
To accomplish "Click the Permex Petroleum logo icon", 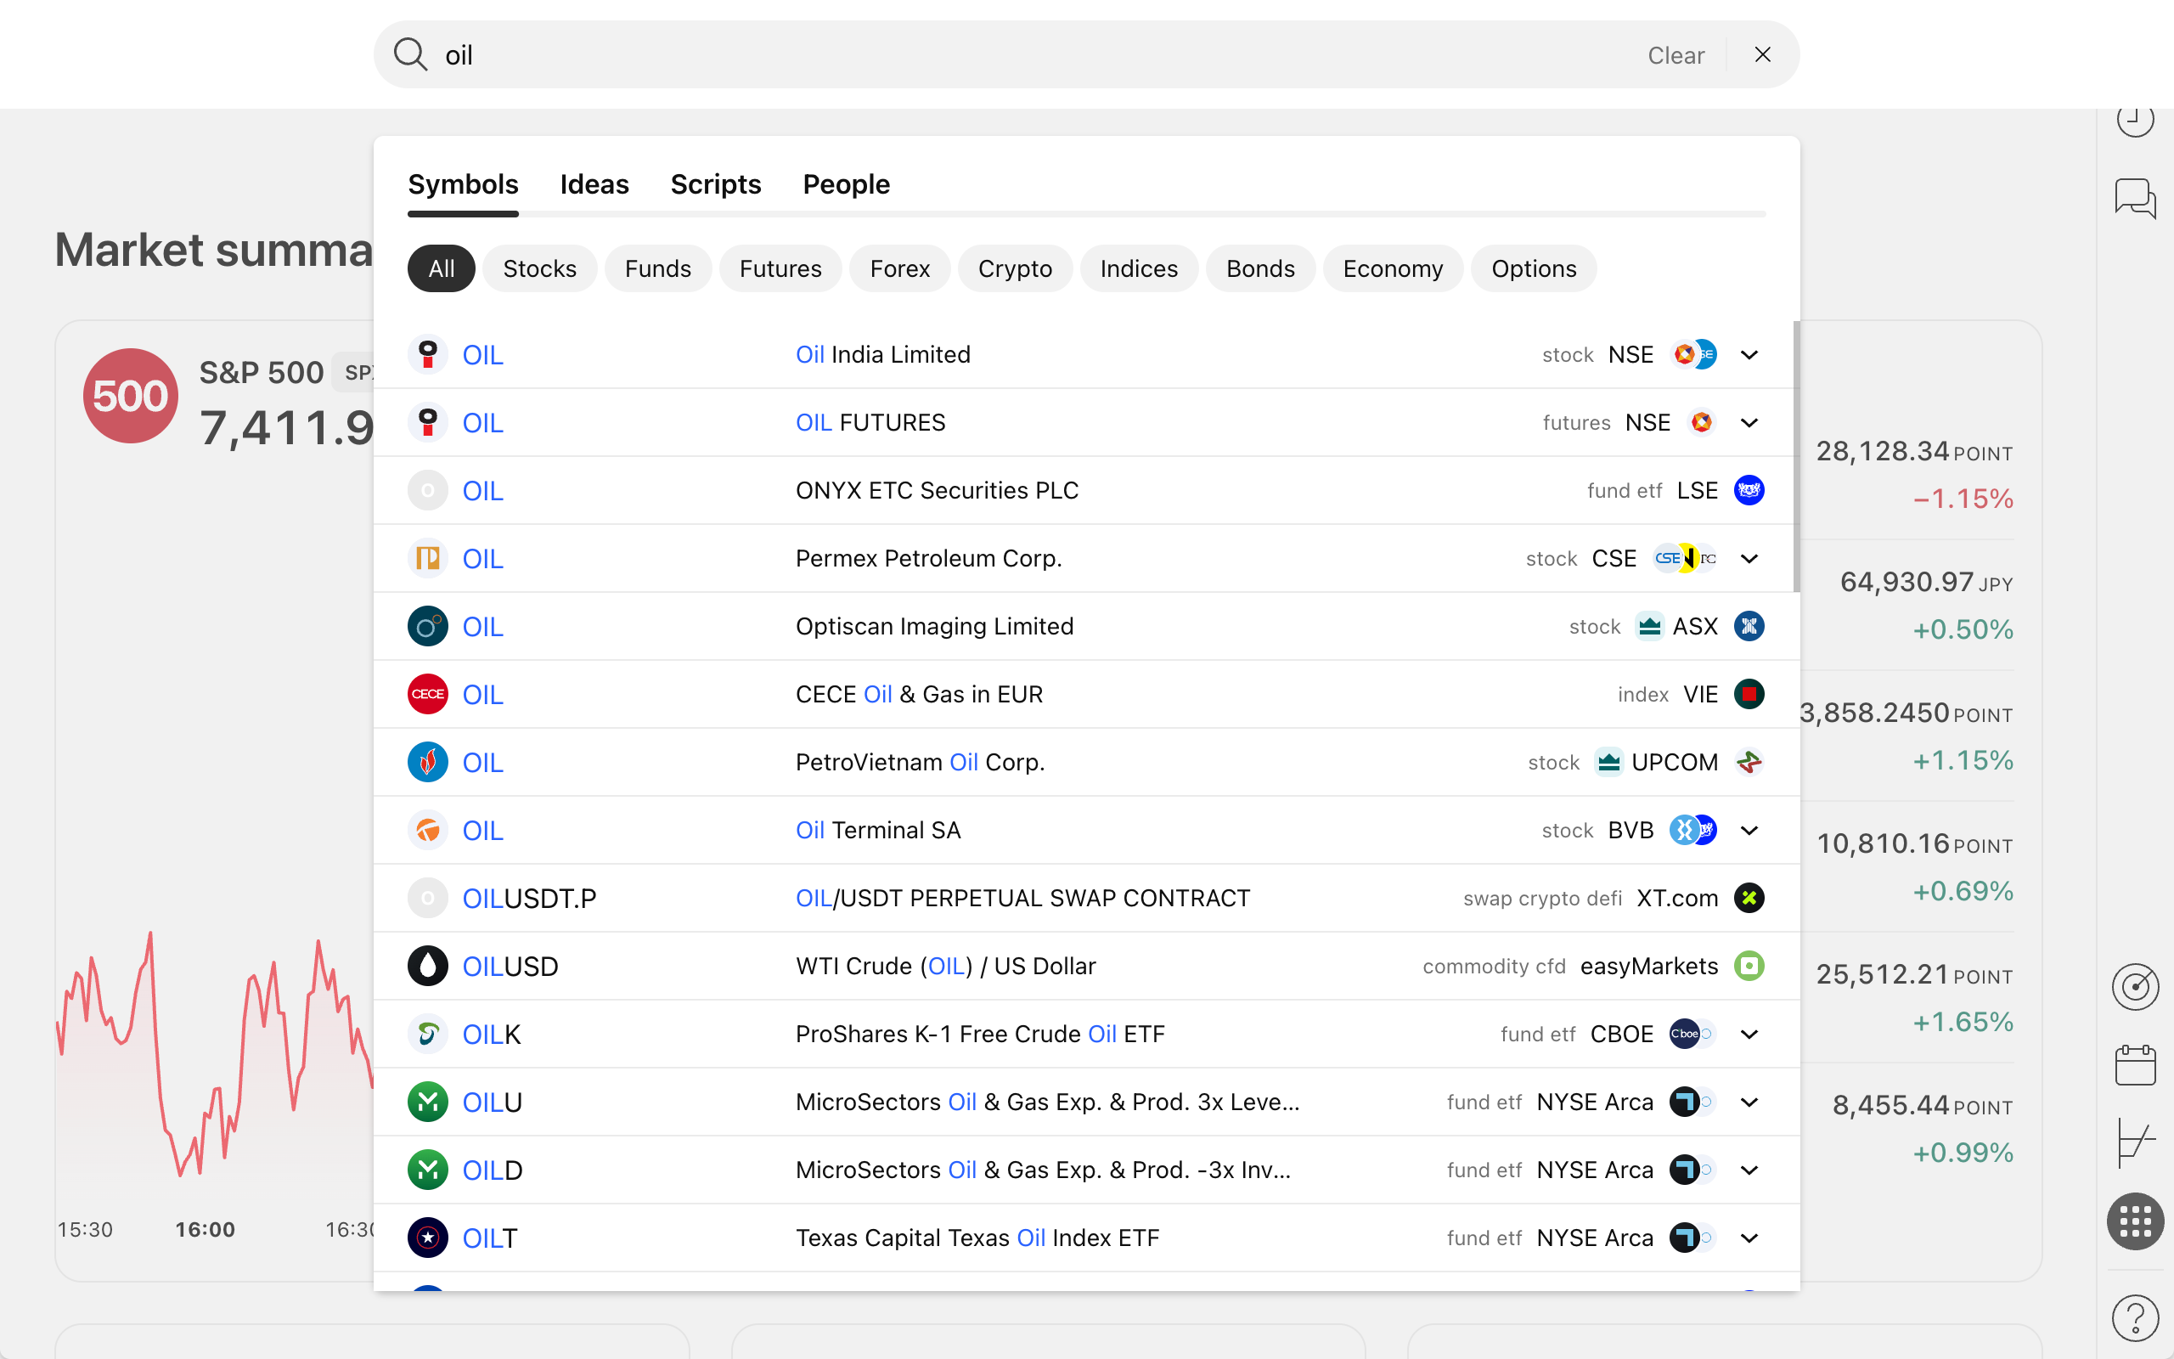I will click(x=428, y=558).
